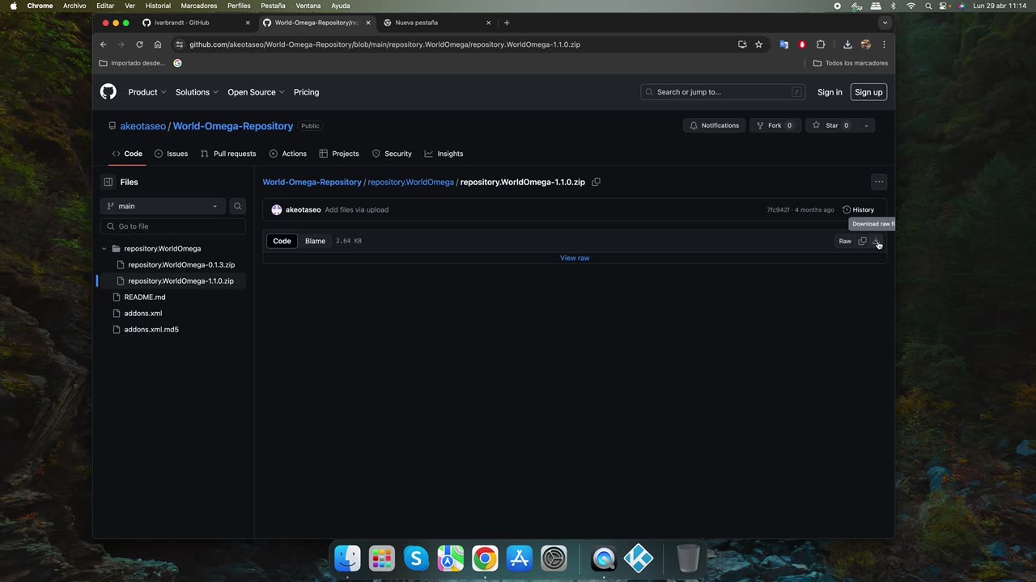Open Chrome three-dot menu

(x=884, y=44)
